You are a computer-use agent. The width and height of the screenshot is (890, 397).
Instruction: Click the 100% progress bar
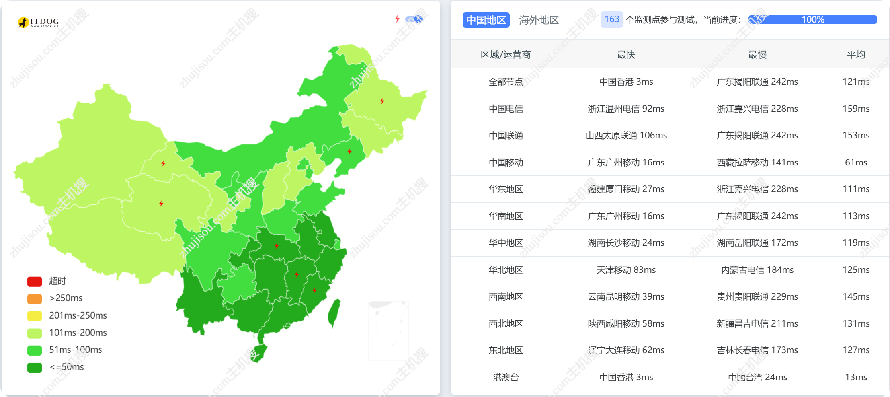[x=812, y=19]
